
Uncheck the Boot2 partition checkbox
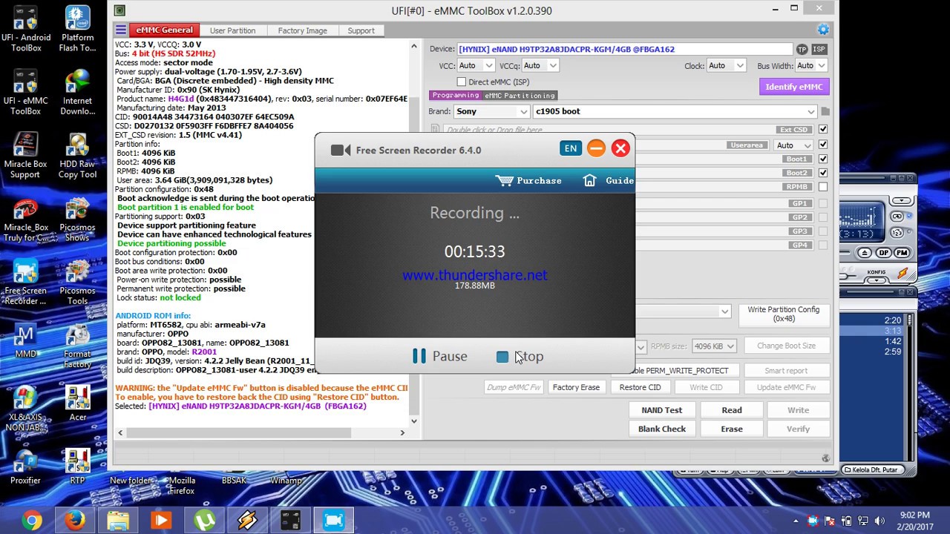822,173
